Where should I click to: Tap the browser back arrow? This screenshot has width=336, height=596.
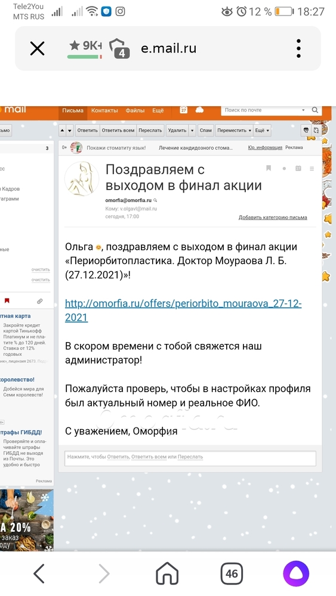(39, 573)
